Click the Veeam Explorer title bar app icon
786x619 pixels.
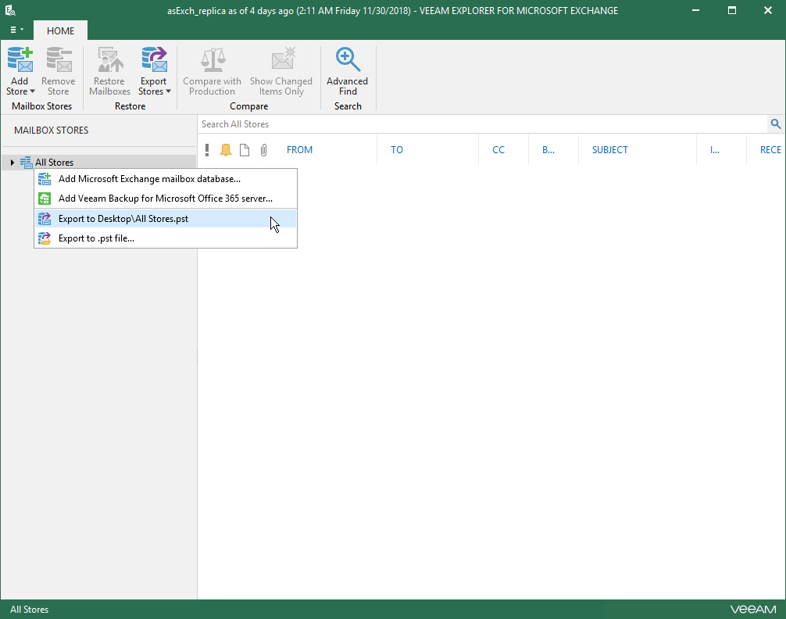point(10,10)
